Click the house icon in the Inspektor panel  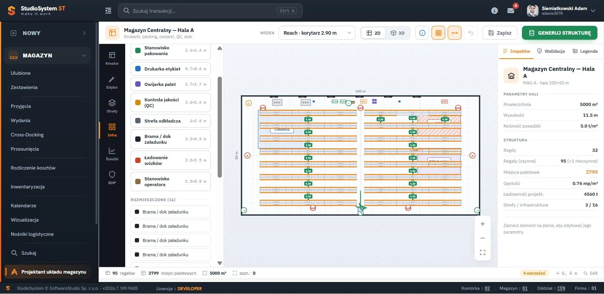[x=511, y=76]
